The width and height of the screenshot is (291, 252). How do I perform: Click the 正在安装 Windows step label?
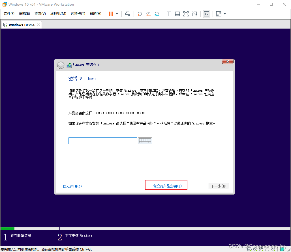[x=78, y=236]
